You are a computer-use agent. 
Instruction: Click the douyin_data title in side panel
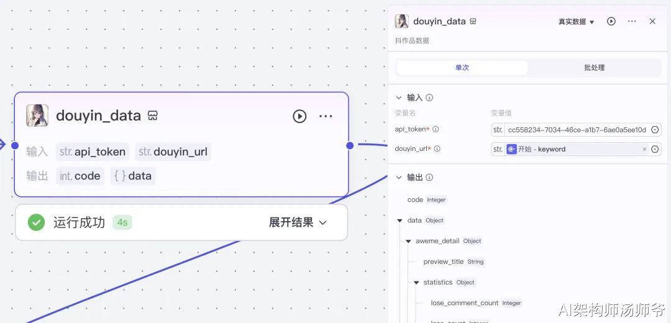[439, 21]
